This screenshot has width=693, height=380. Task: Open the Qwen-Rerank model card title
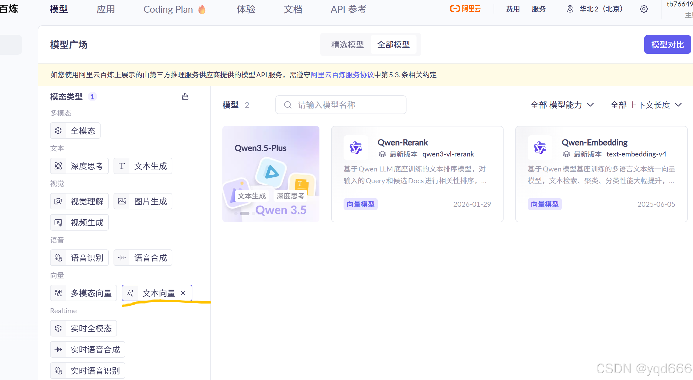[403, 142]
